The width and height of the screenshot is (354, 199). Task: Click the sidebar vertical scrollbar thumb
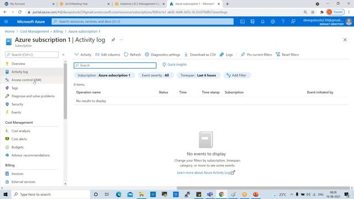point(65,91)
